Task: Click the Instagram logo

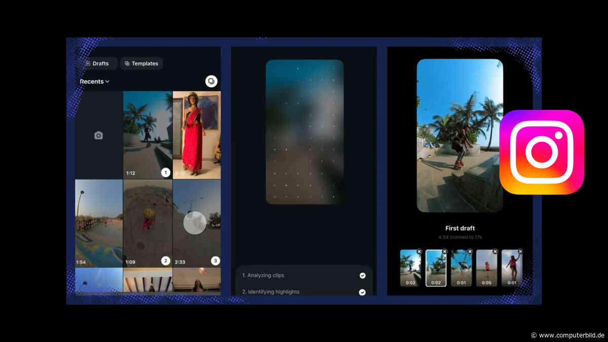Action: (542, 152)
